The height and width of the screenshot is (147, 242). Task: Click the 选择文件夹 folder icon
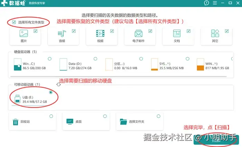[123, 122]
